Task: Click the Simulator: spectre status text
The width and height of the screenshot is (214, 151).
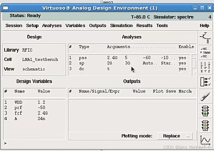Action: point(173,17)
